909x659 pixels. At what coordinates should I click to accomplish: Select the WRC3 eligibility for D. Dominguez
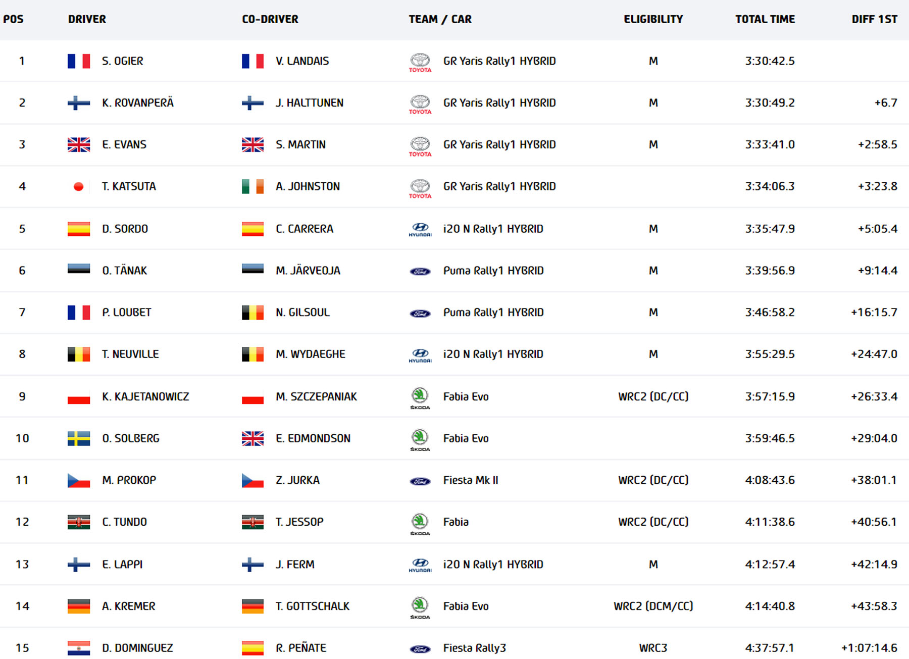pos(653,648)
